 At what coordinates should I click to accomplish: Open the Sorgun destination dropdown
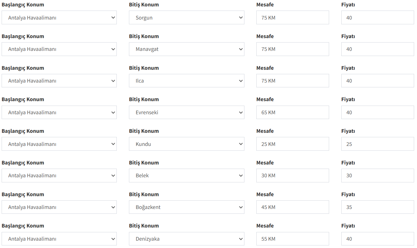186,18
